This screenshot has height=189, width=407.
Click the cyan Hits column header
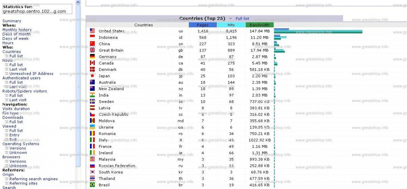231,25
